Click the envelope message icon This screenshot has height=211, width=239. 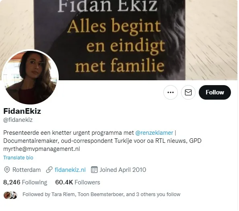pyautogui.click(x=188, y=92)
